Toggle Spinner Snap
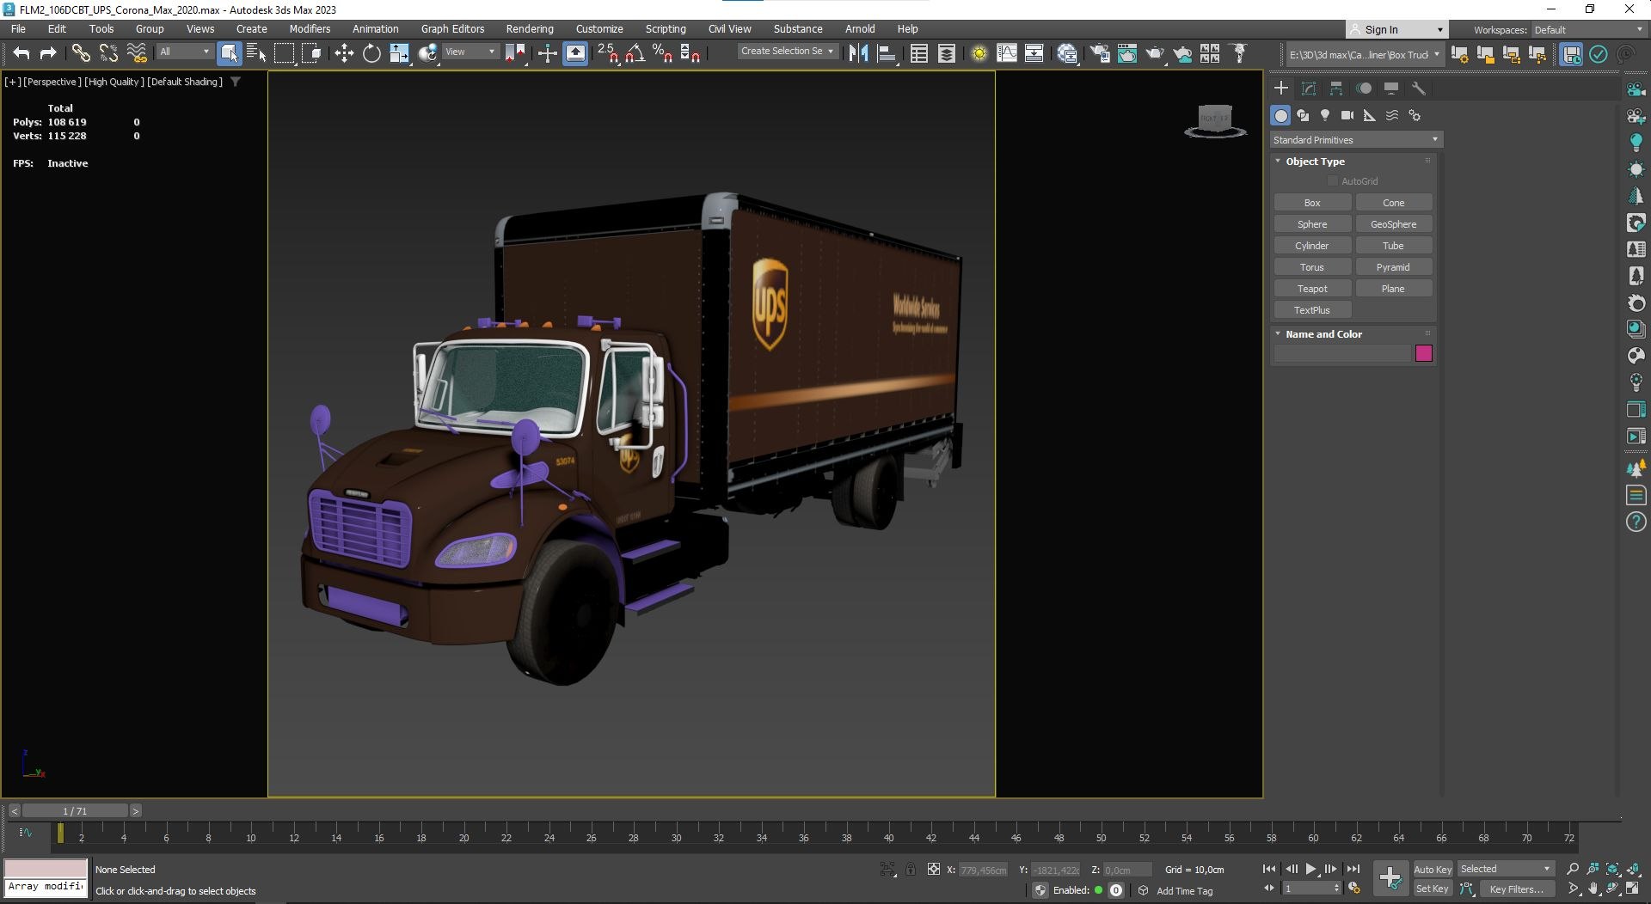1651x904 pixels. pyautogui.click(x=690, y=53)
